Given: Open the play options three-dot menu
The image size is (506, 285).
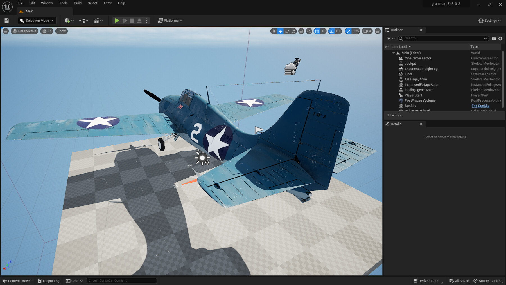Looking at the screenshot, I should point(147,21).
